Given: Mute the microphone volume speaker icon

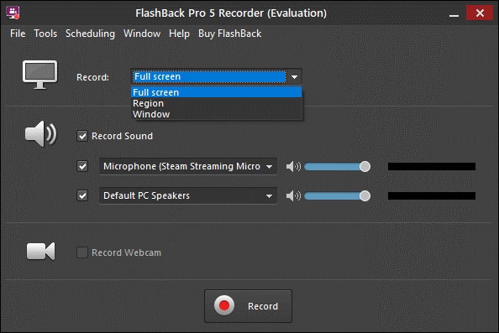Looking at the screenshot, I should tap(293, 166).
